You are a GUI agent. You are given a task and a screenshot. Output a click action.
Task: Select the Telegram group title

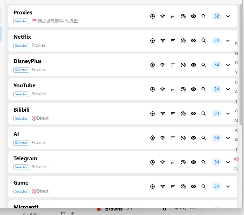coord(25,158)
